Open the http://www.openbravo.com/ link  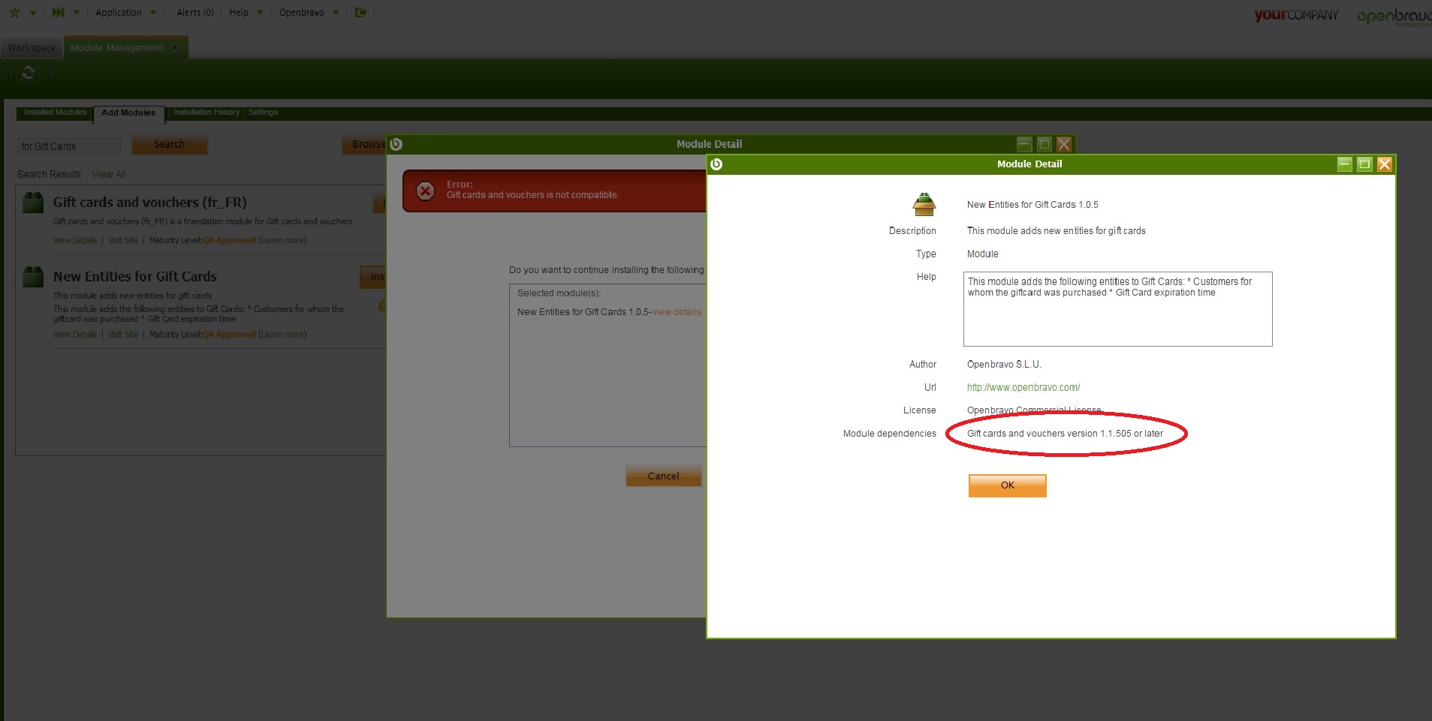[x=1023, y=388]
